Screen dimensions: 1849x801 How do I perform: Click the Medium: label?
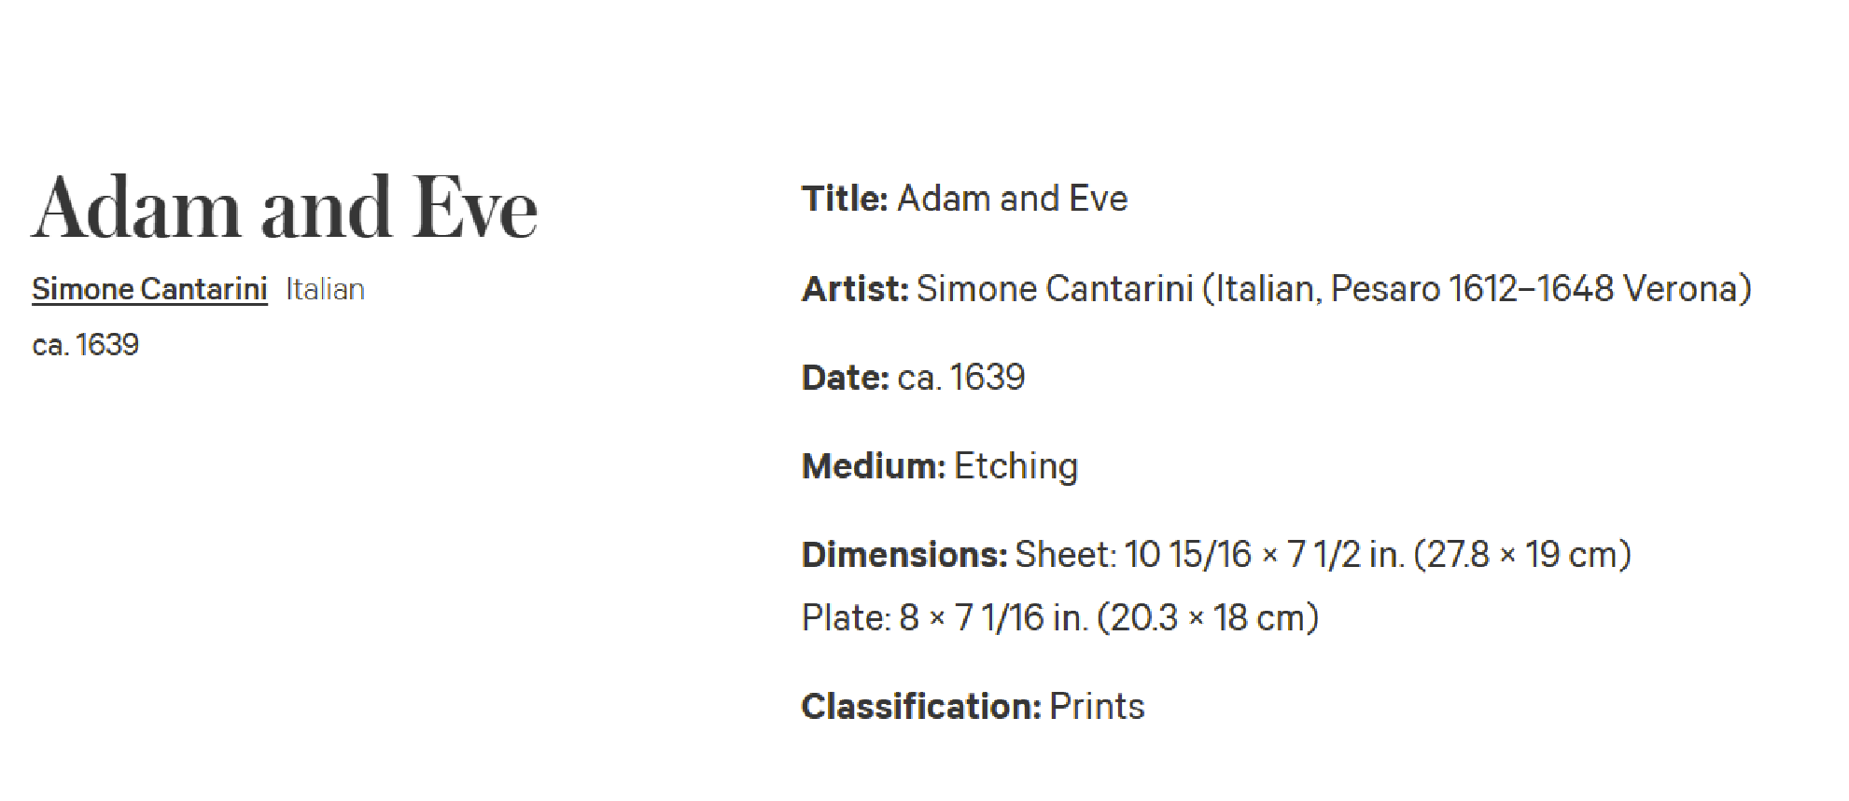click(874, 465)
